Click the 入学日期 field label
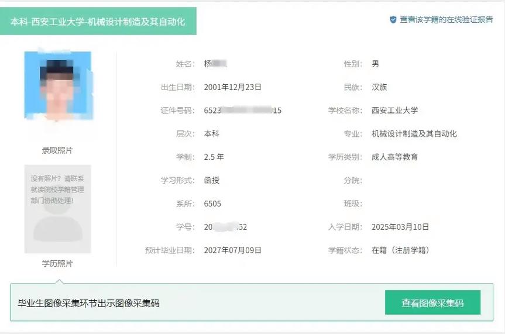Image resolution: width=505 pixels, height=334 pixels. click(x=345, y=227)
